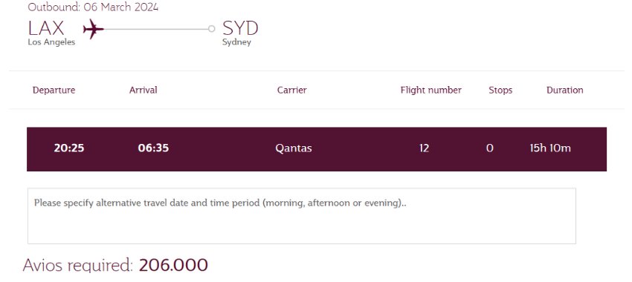Click the LAX origin airport code
The width and height of the screenshot is (632, 282).
pos(46,28)
